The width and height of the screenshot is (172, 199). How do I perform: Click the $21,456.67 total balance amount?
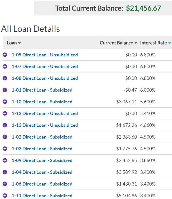point(143,8)
